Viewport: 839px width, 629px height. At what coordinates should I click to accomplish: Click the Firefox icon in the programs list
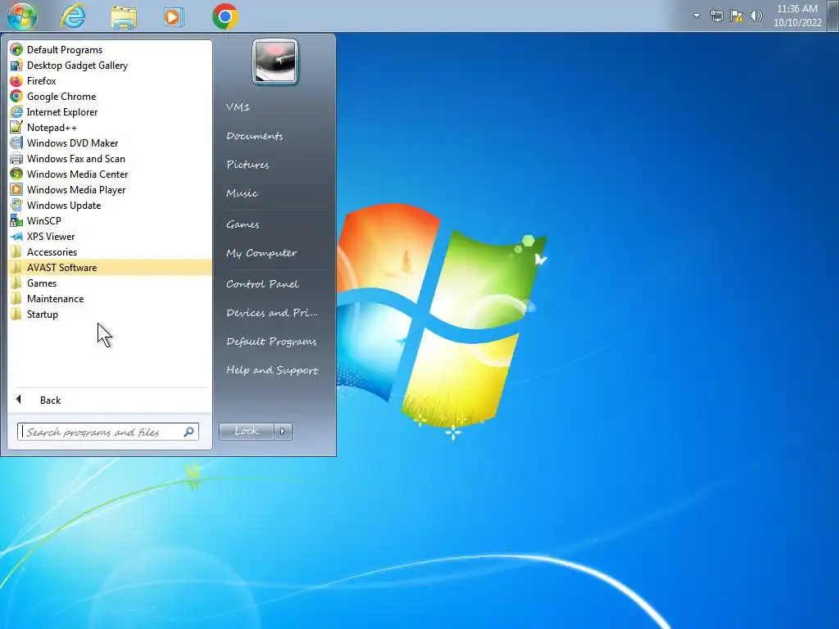click(16, 81)
